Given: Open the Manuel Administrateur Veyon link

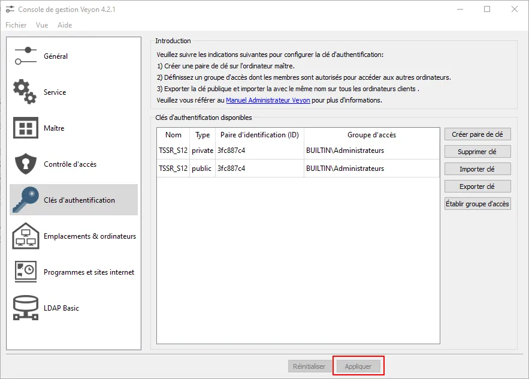Looking at the screenshot, I should [268, 100].
